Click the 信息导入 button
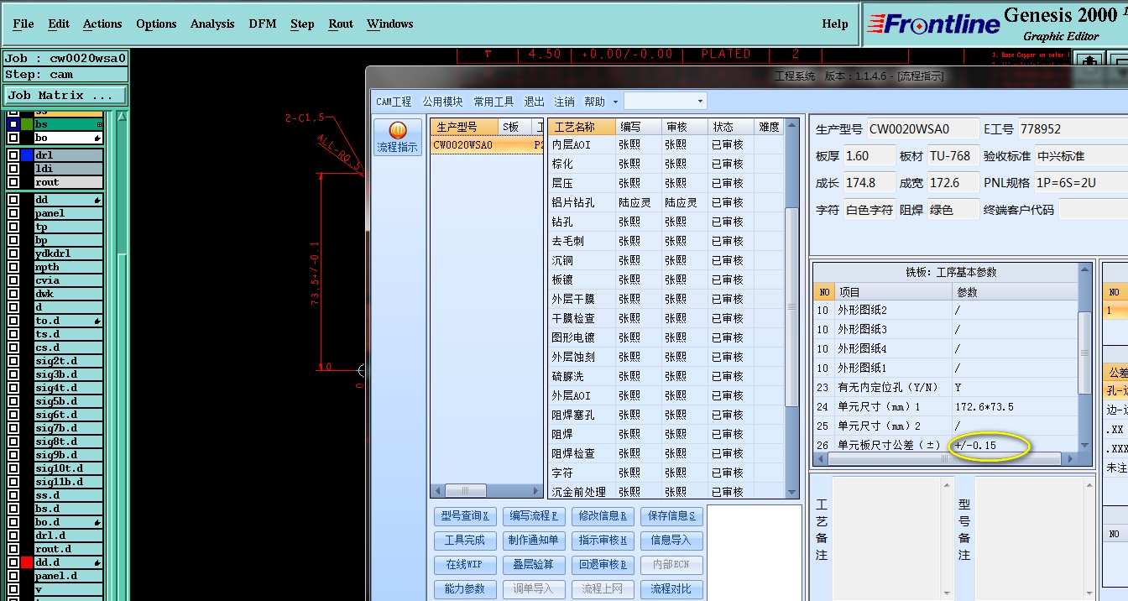 click(x=671, y=540)
